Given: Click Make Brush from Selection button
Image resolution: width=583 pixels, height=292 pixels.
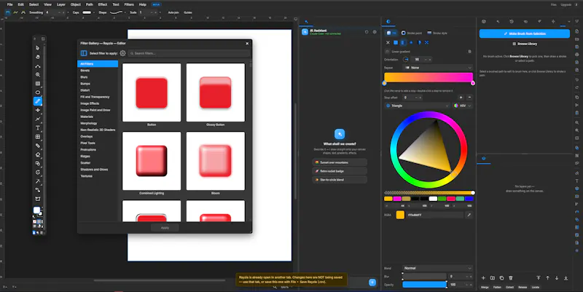Looking at the screenshot, I should [524, 33].
